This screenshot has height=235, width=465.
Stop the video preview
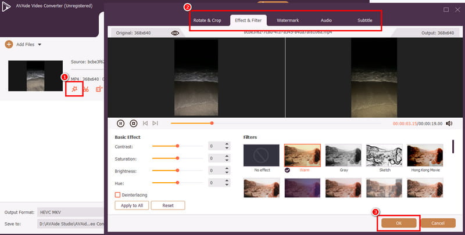[x=133, y=123]
